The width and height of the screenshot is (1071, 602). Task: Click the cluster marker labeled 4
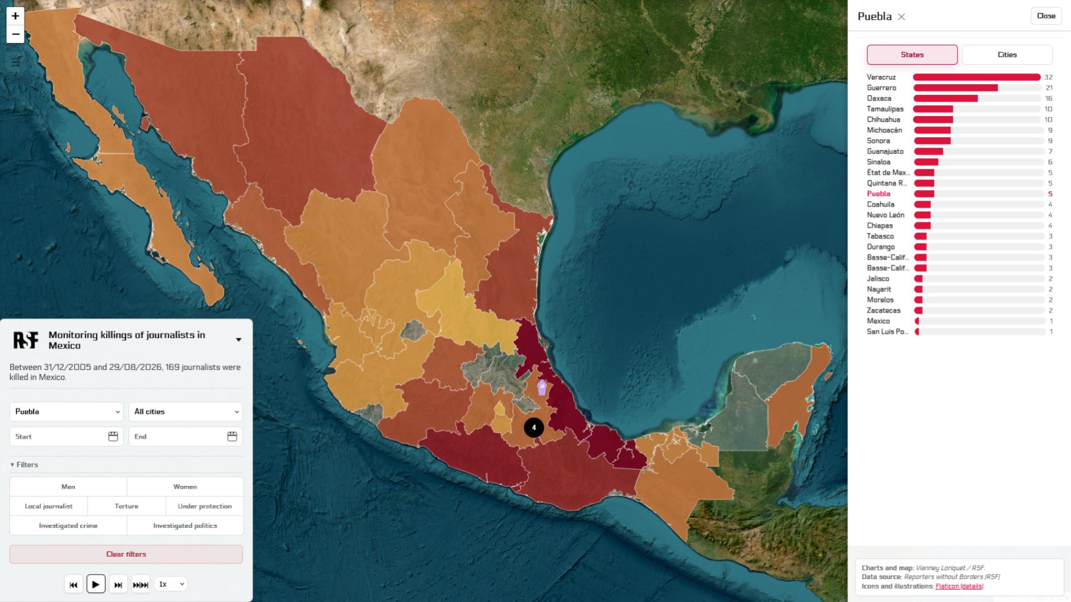[534, 428]
